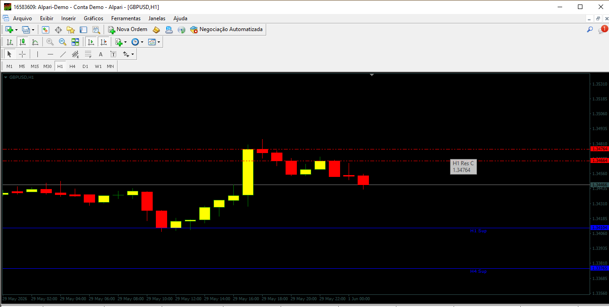Open the new chart icon
Image resolution: width=609 pixels, height=307 pixels.
coord(9,30)
